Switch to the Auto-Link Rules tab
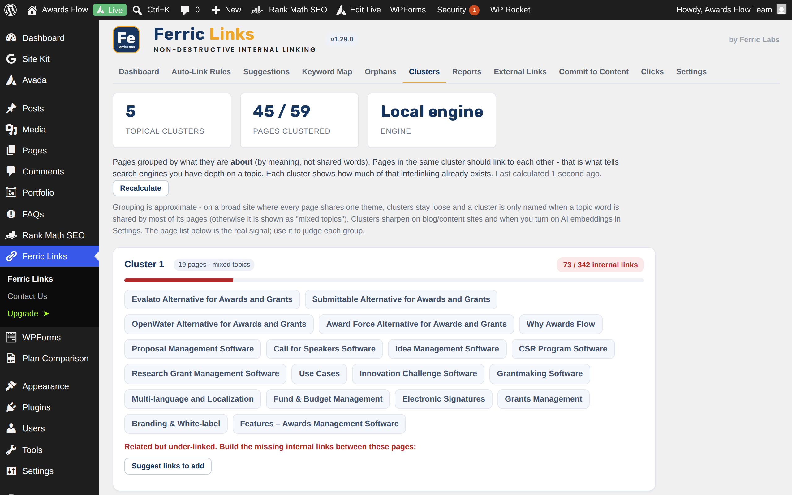Viewport: 792px width, 495px height. tap(201, 72)
